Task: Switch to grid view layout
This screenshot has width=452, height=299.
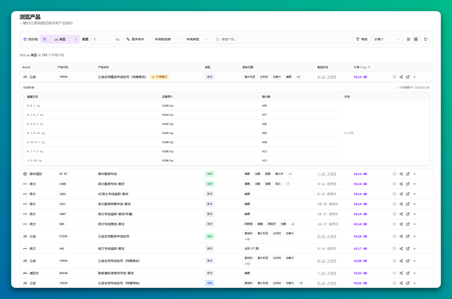Action: [416, 39]
